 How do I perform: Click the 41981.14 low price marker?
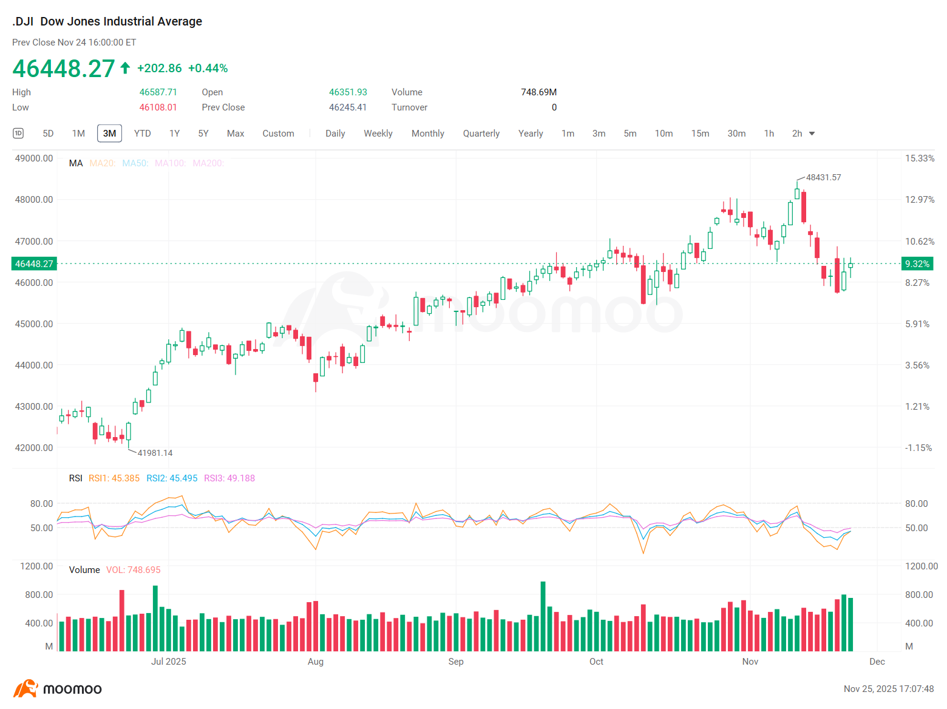coord(155,453)
